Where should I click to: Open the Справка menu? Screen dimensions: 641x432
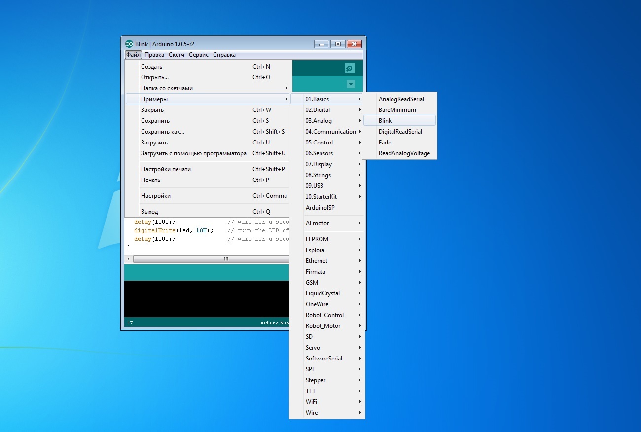coord(224,55)
